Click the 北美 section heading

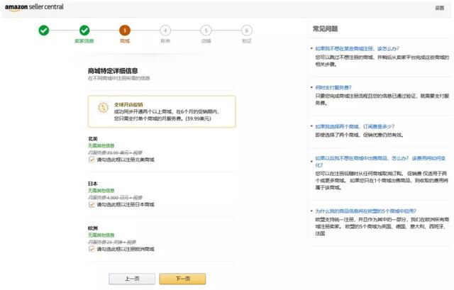(93, 139)
